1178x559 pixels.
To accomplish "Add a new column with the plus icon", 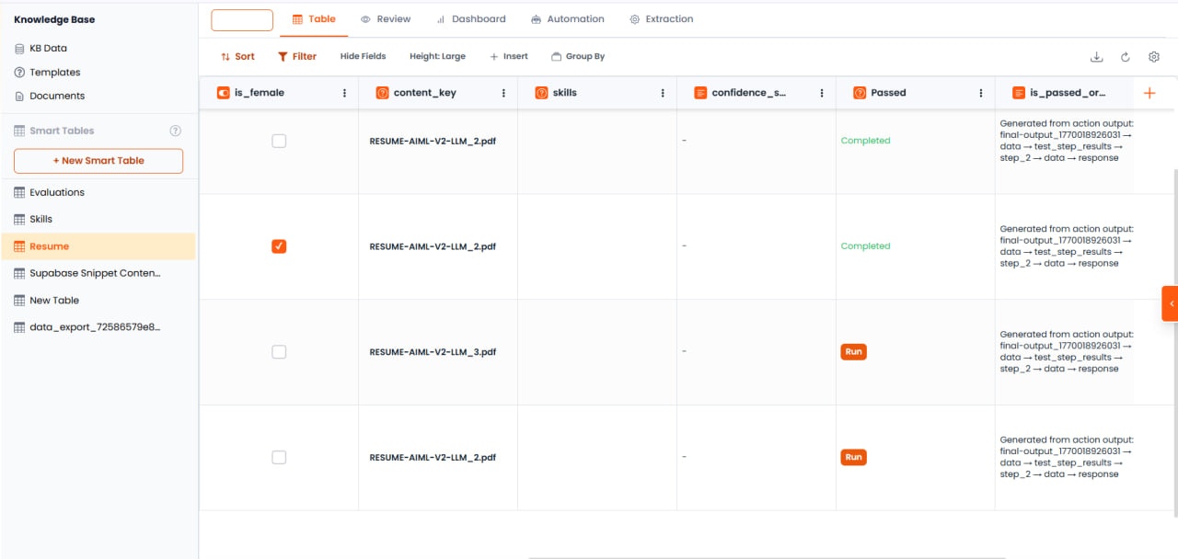I will 1149,92.
